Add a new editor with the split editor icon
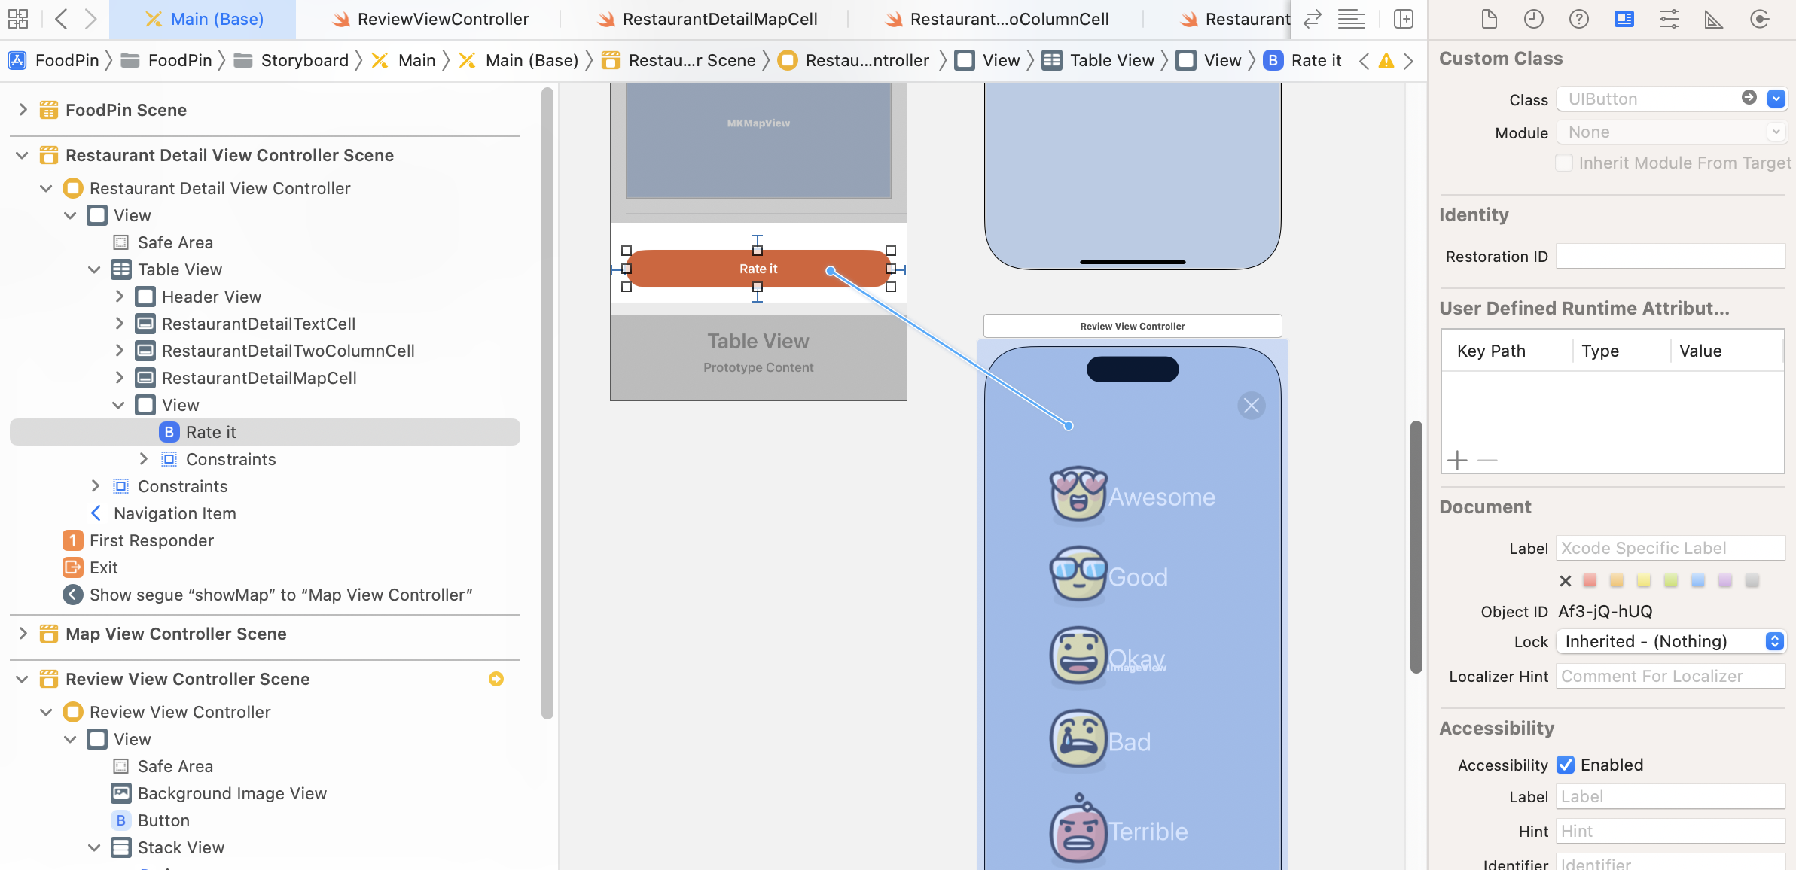Image resolution: width=1796 pixels, height=870 pixels. (1404, 19)
